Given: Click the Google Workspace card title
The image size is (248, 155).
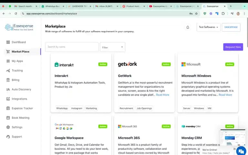Looking at the screenshot, I should (69, 138).
